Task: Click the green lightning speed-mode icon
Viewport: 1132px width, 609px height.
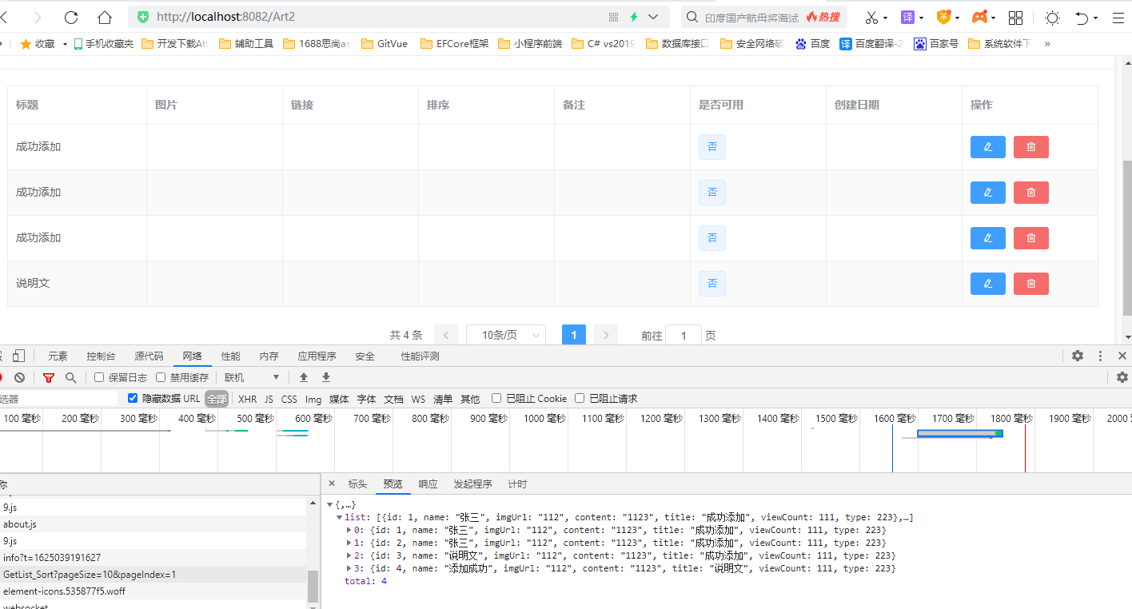Action: pyautogui.click(x=634, y=17)
